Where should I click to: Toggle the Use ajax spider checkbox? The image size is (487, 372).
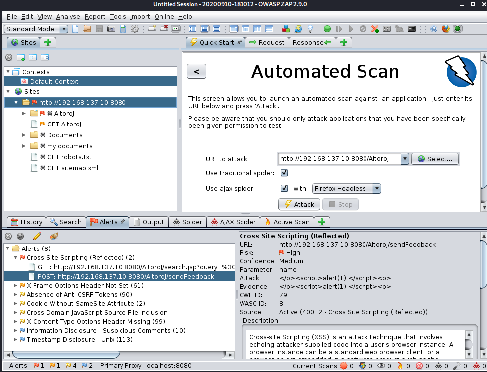point(284,188)
